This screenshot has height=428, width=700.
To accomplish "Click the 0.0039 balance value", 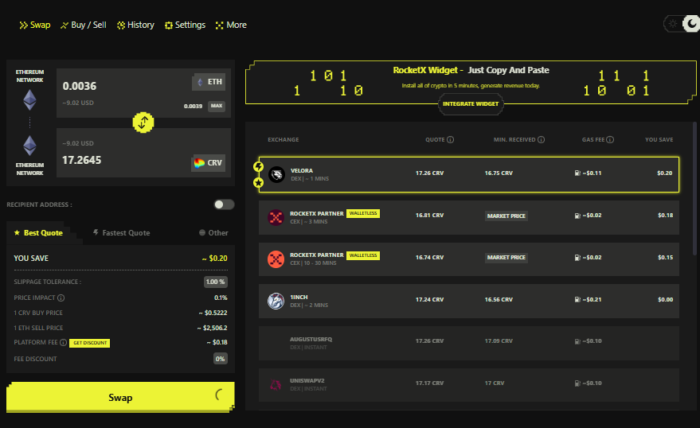I will click(193, 106).
